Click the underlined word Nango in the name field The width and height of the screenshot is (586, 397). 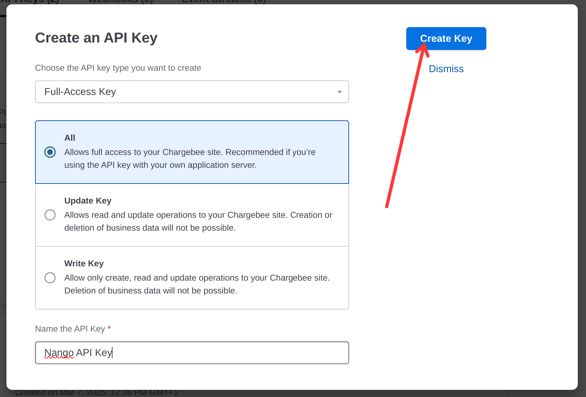[59, 353]
